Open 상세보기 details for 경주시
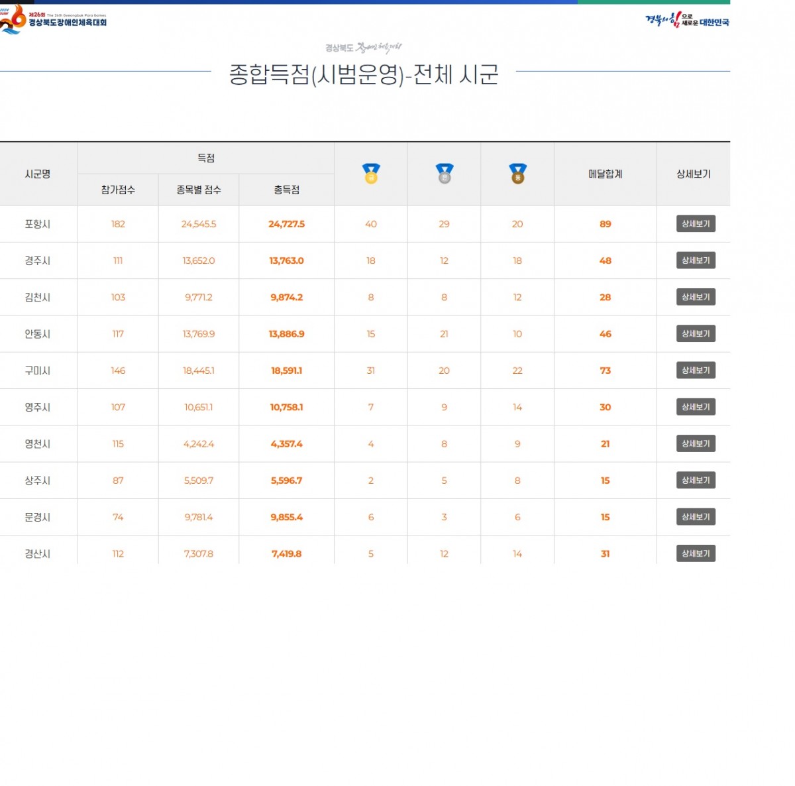Image resolution: width=795 pixels, height=786 pixels. tap(695, 260)
